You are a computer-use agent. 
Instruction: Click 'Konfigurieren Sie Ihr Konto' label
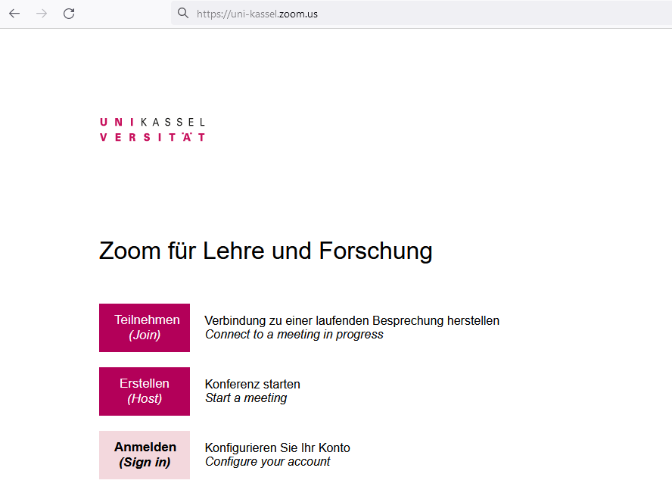point(277,448)
